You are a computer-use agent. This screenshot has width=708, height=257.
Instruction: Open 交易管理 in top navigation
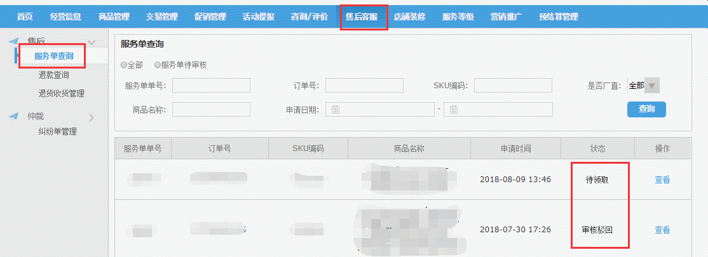click(x=162, y=17)
